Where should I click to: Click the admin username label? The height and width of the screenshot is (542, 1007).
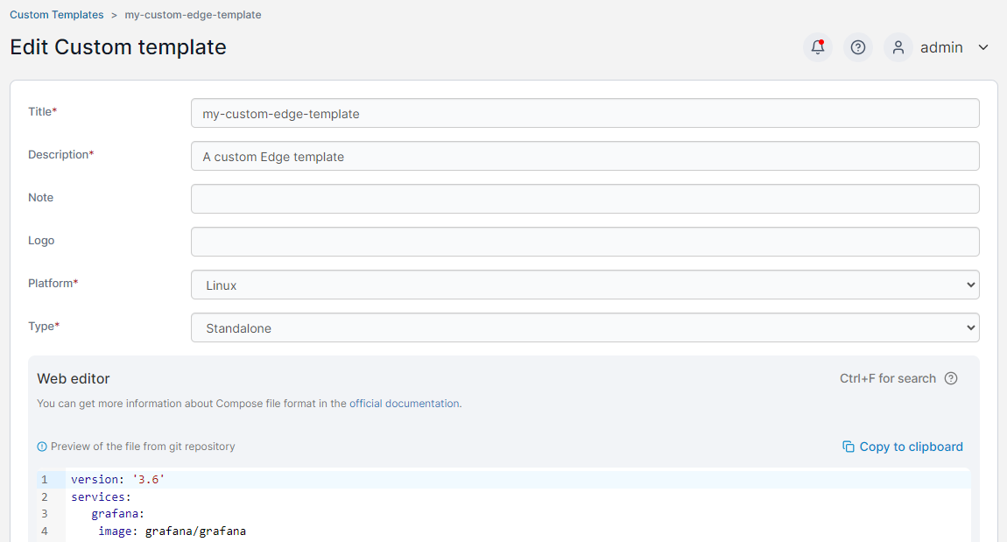click(941, 47)
